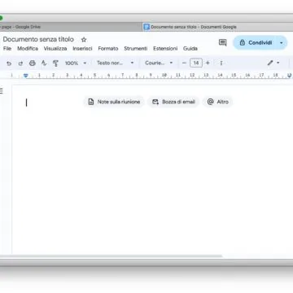Open the 100% zoom dropdown

(x=76, y=63)
